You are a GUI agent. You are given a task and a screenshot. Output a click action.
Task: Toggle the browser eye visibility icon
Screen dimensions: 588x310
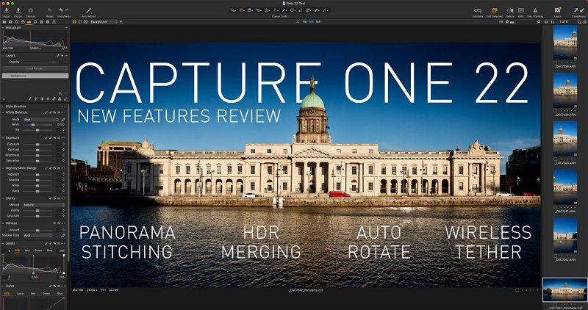point(546,22)
